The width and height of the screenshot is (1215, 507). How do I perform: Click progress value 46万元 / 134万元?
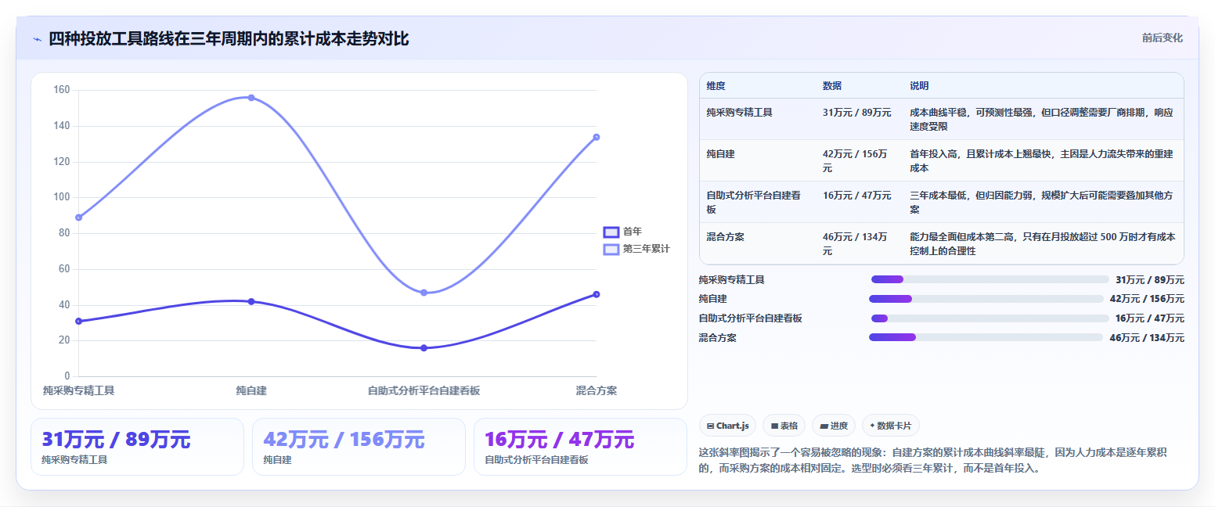[x=1147, y=338]
